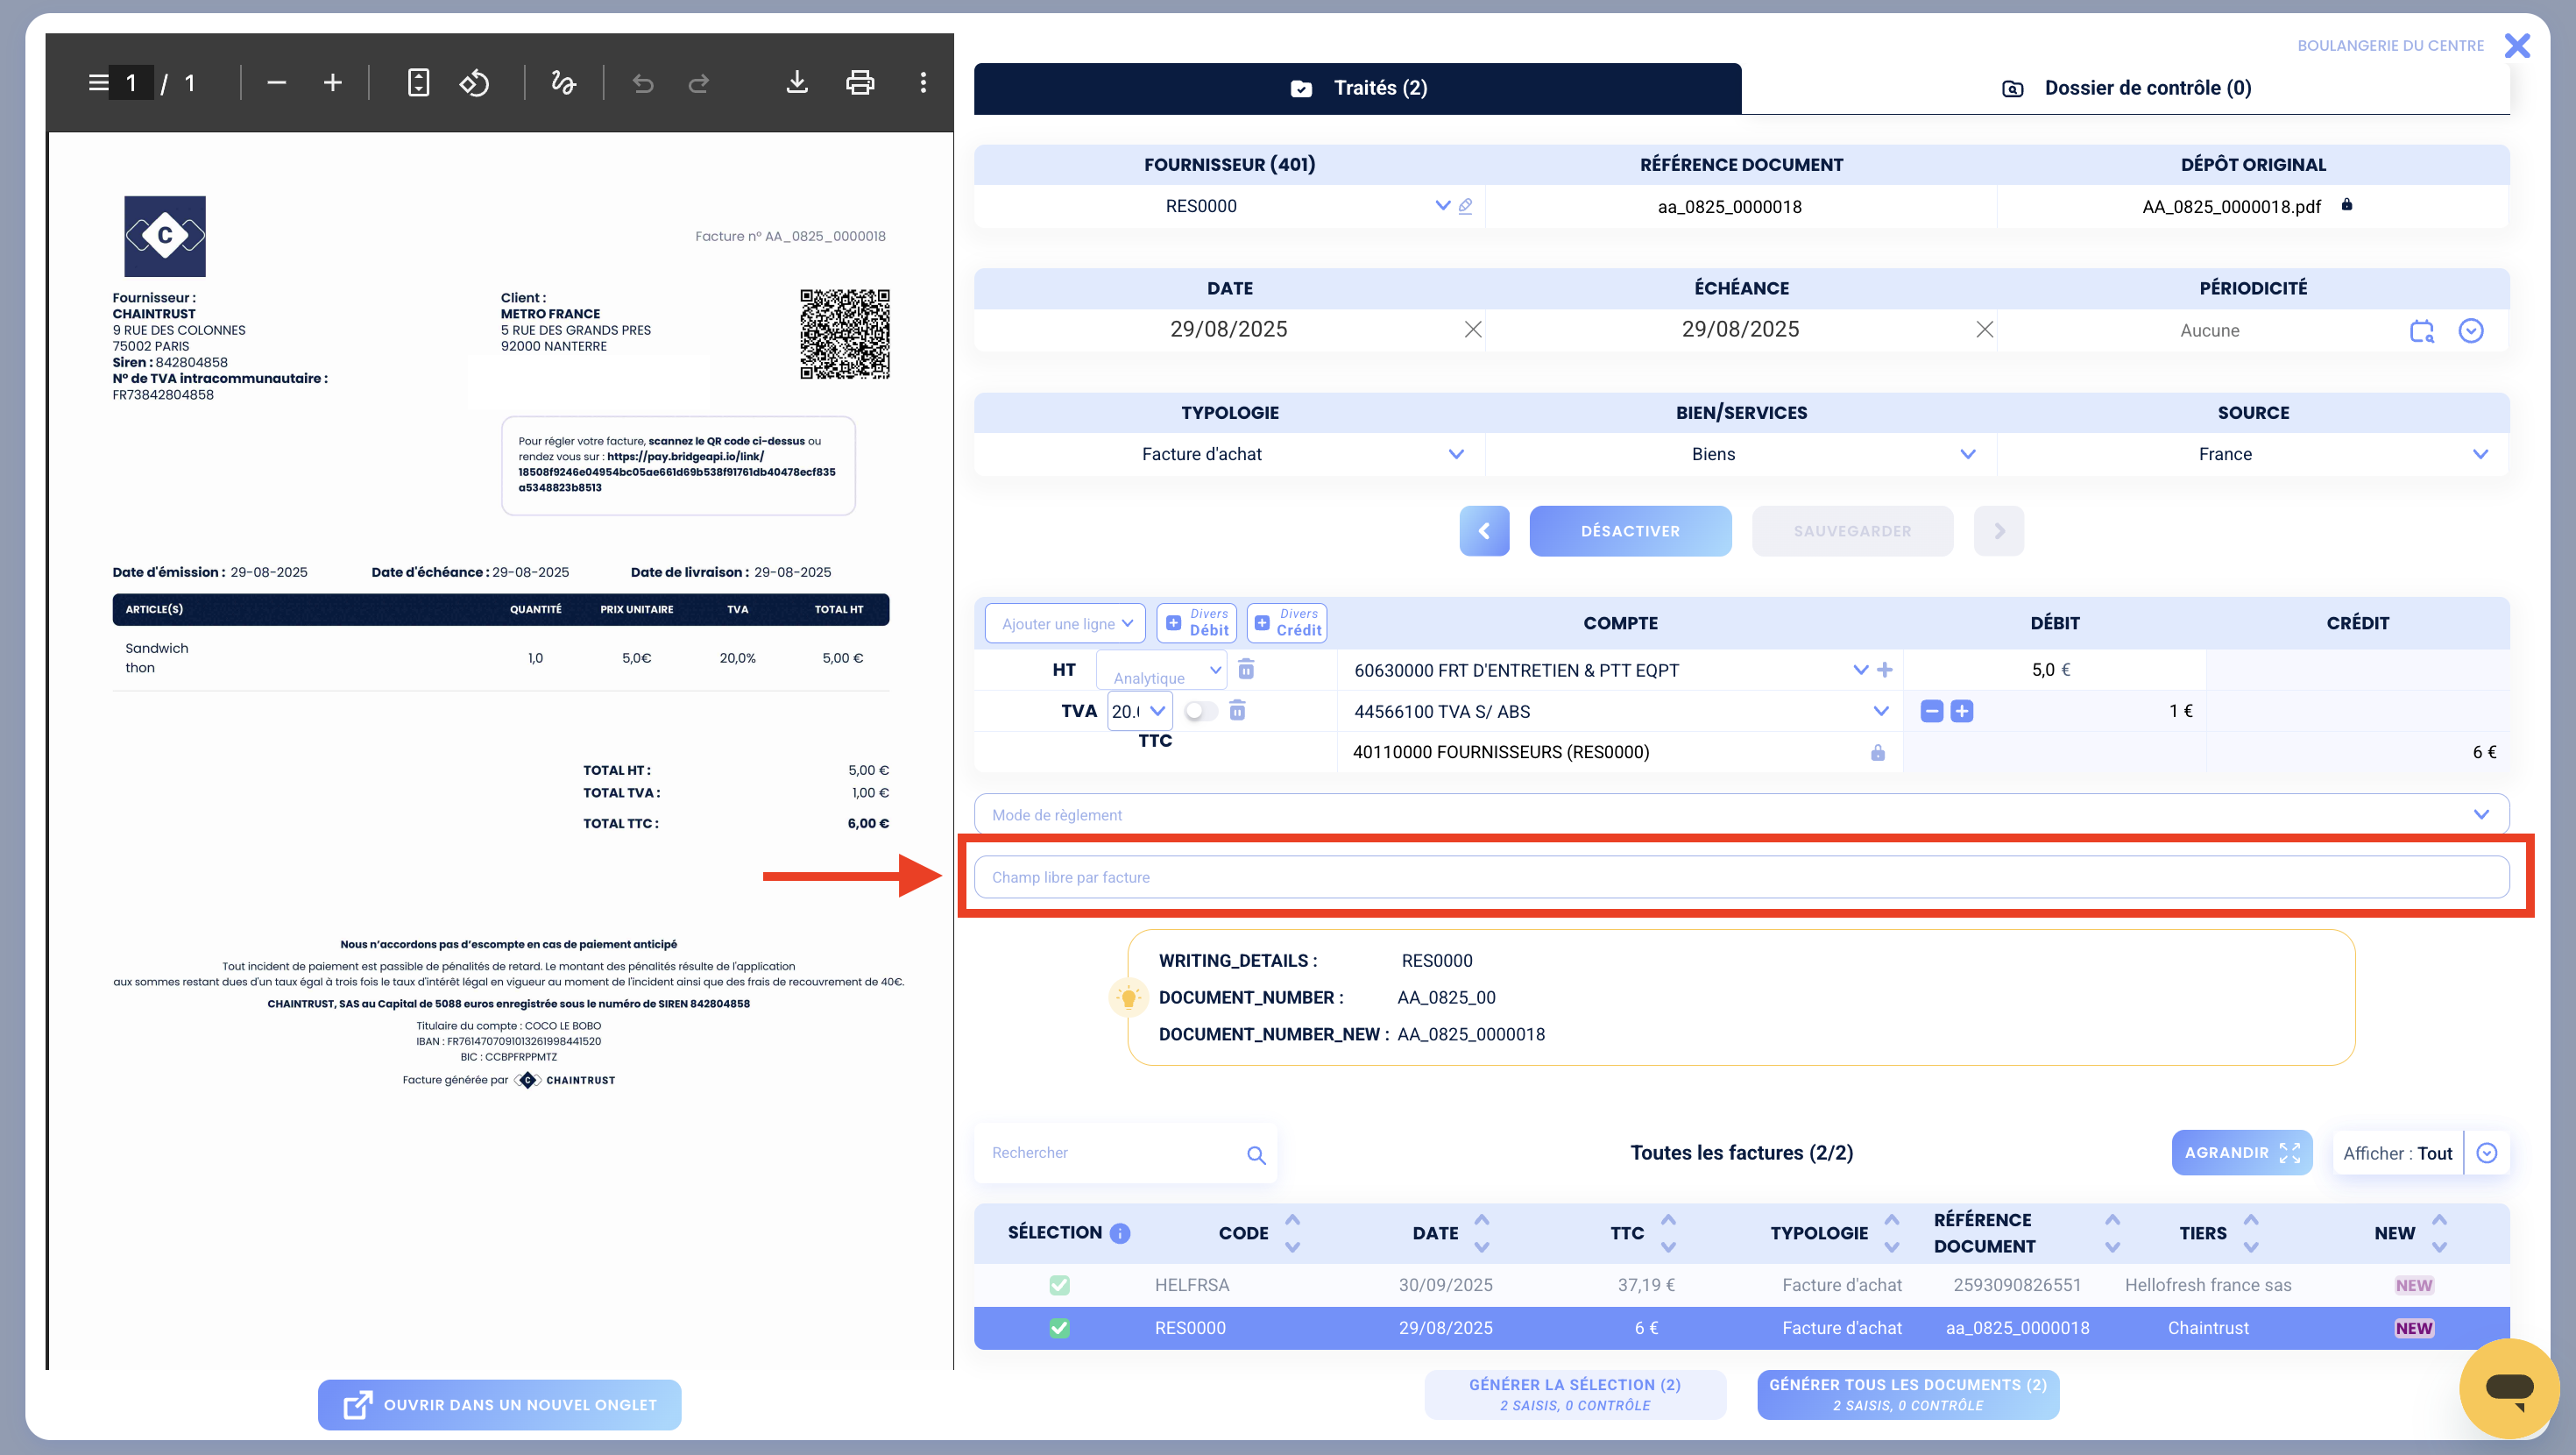Open the Analytique dropdown on HT line

(x=1161, y=670)
